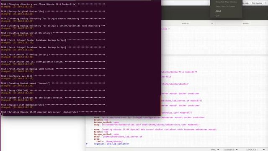268x151 pixels.
Task: Click 'satellite node dbserver' backup directory task line
Action: coord(53,26)
